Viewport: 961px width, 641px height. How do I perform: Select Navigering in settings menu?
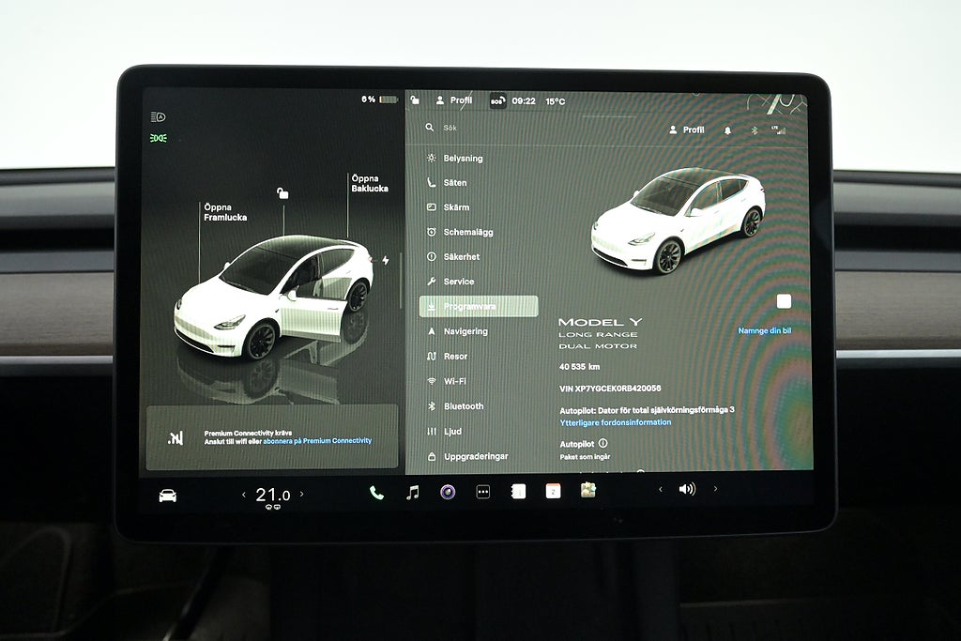[465, 331]
